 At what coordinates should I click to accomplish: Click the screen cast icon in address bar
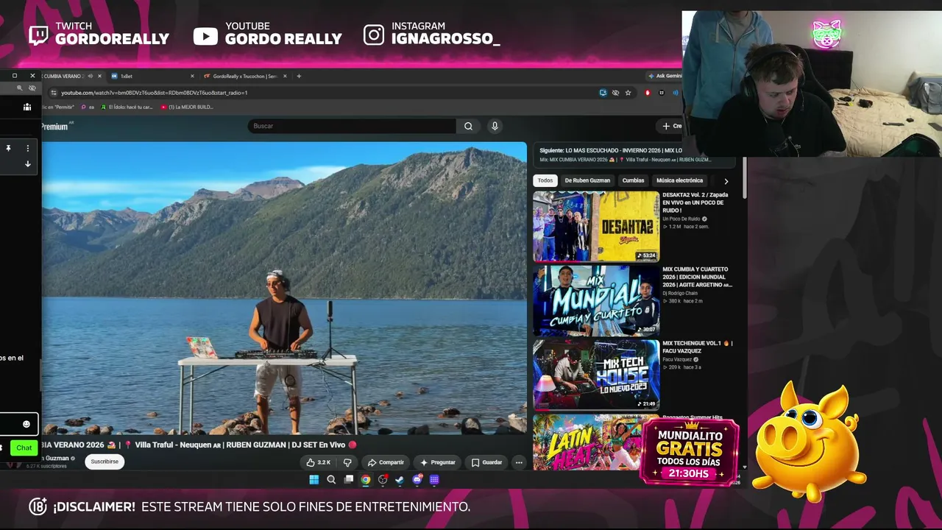point(603,93)
